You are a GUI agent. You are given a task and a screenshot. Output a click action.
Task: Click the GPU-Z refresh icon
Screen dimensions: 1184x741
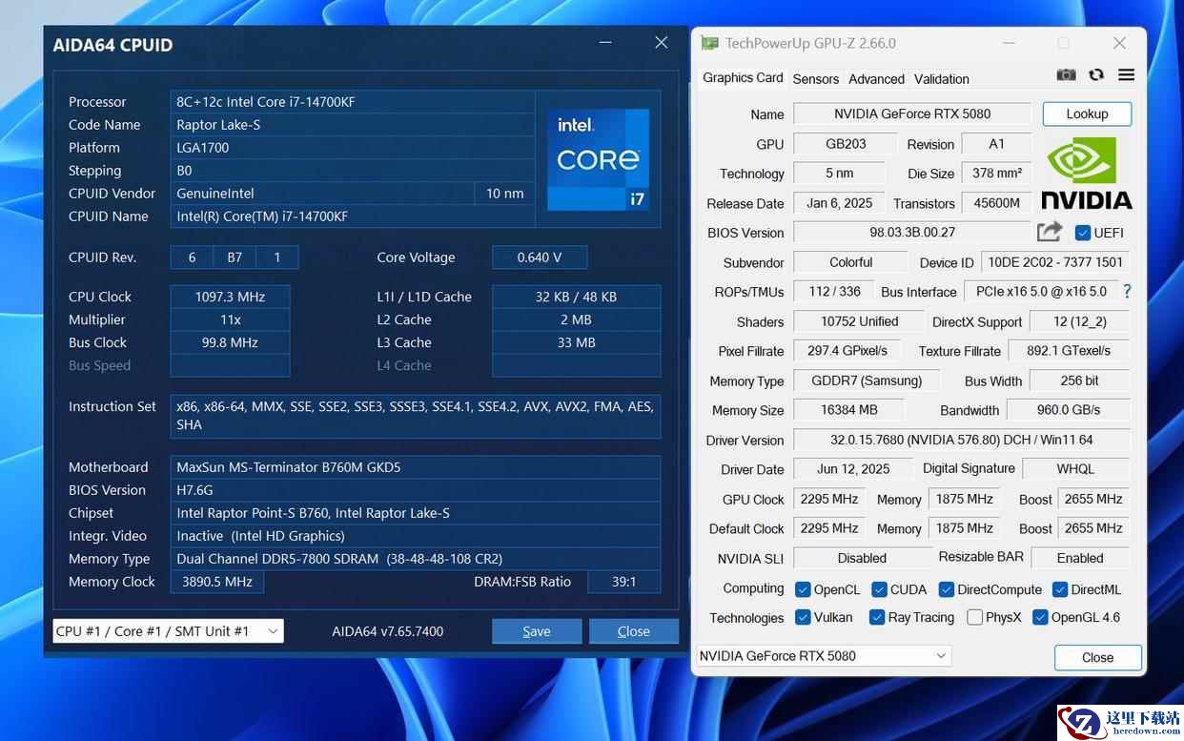click(1096, 75)
